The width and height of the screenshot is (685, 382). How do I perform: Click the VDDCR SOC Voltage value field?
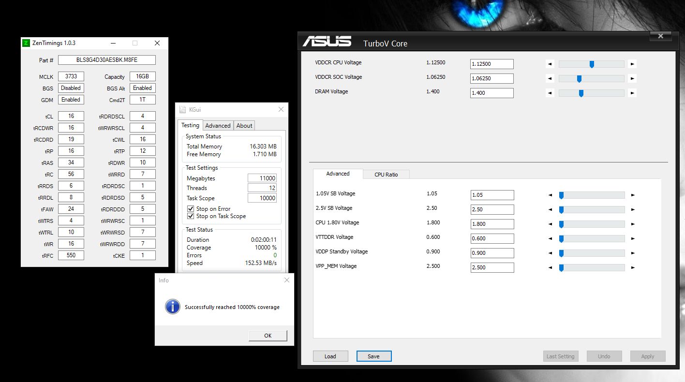tap(492, 78)
